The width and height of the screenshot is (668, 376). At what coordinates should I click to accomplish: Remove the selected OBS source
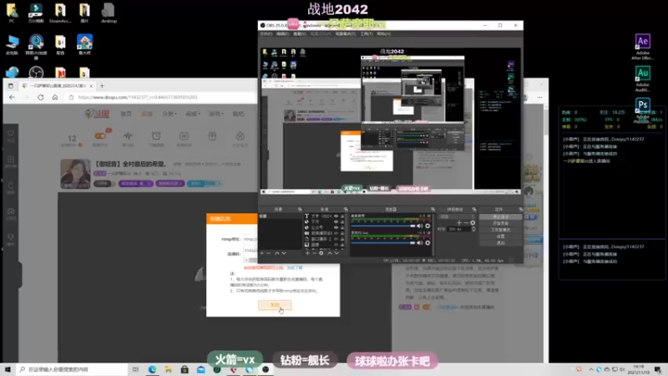[x=314, y=253]
